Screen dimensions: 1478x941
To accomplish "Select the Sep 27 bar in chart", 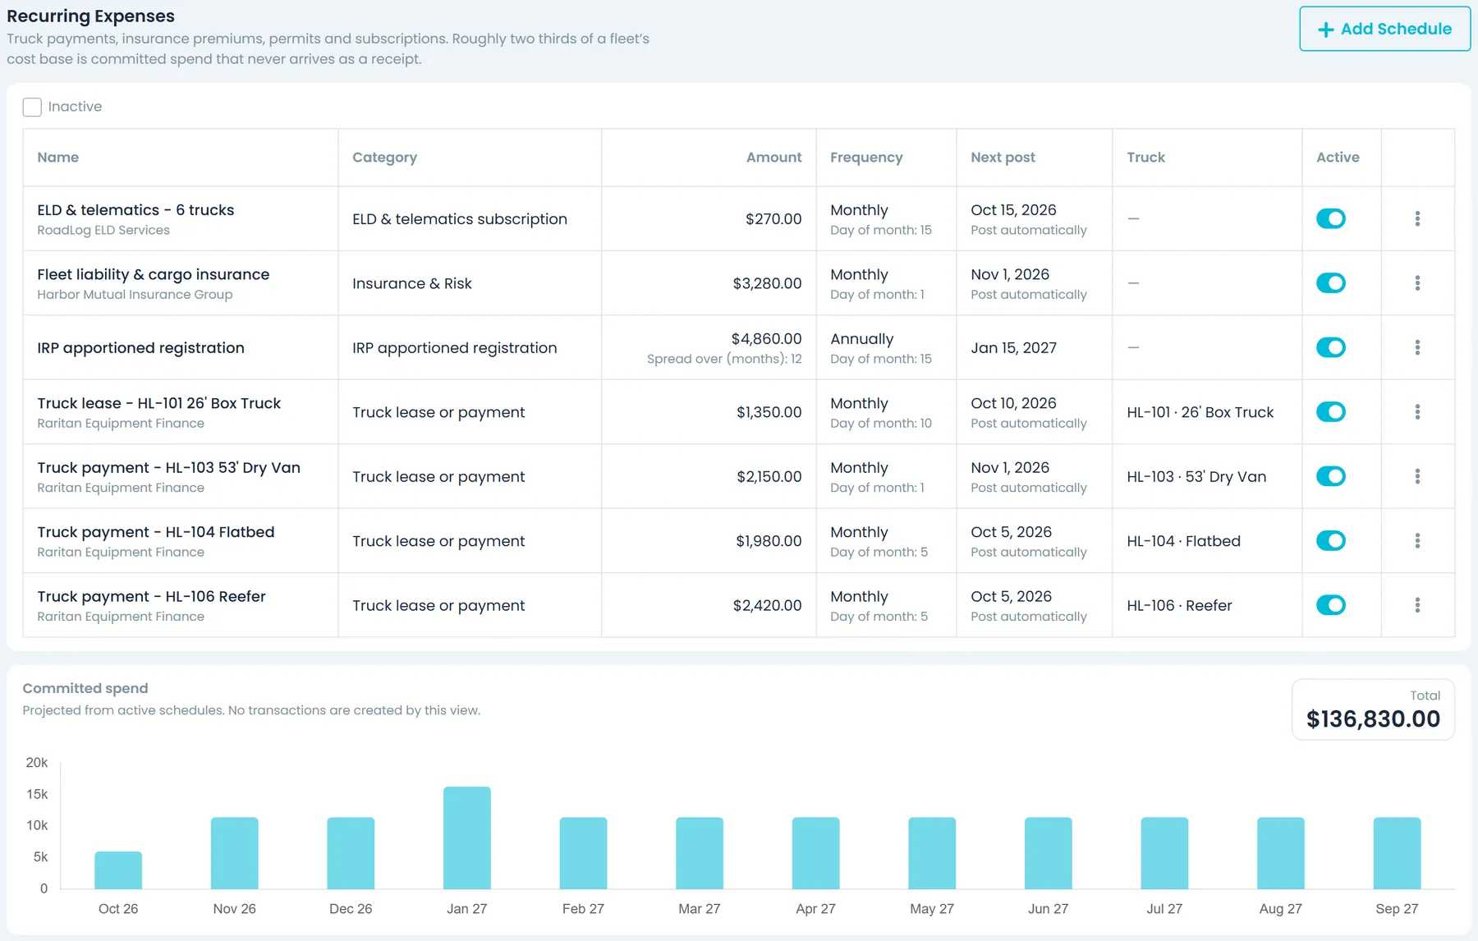I will pyautogui.click(x=1397, y=853).
